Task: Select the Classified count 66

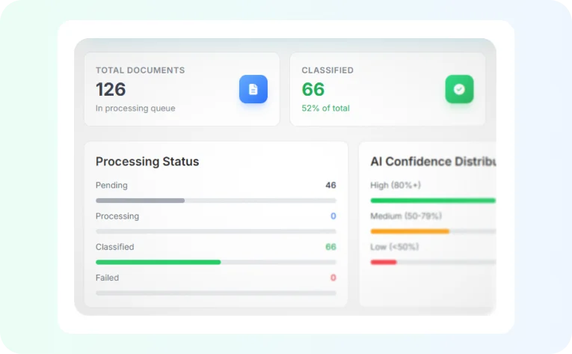Action: (313, 90)
